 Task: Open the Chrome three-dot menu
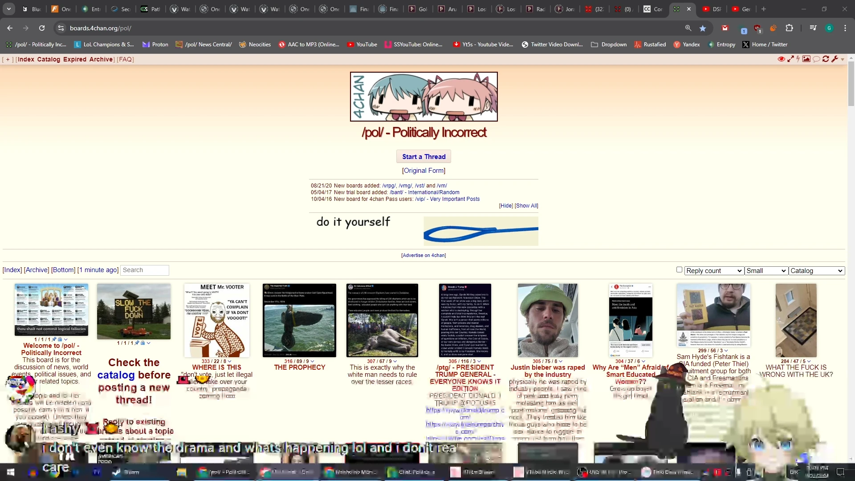click(x=845, y=28)
